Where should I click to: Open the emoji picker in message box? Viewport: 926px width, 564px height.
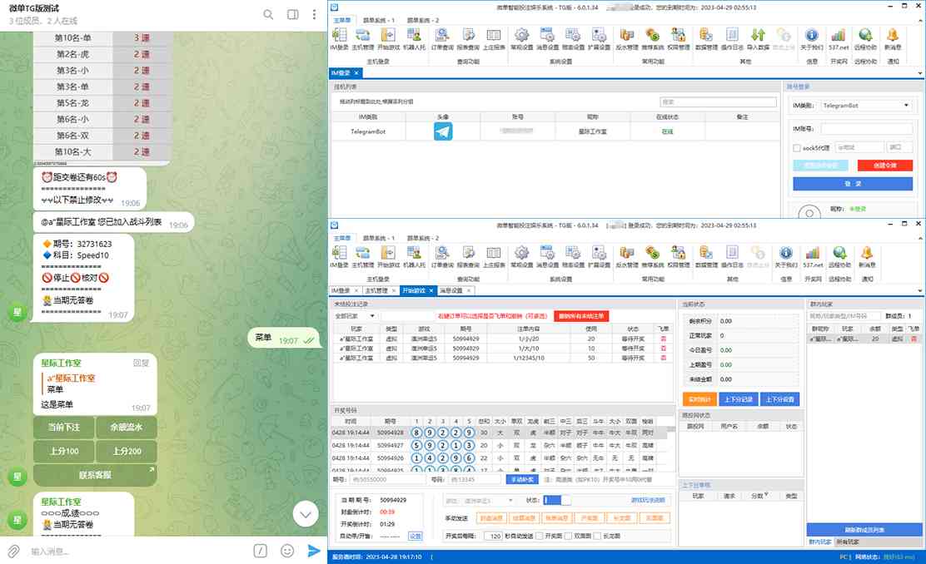point(287,551)
